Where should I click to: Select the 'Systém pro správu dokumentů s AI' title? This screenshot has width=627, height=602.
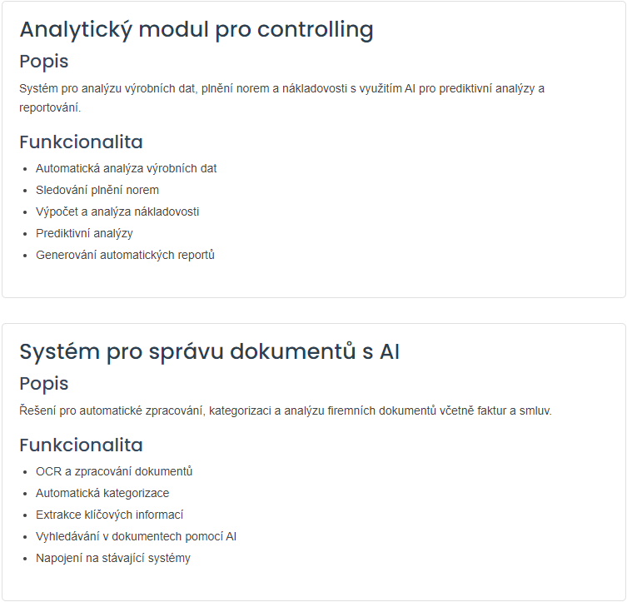210,351
